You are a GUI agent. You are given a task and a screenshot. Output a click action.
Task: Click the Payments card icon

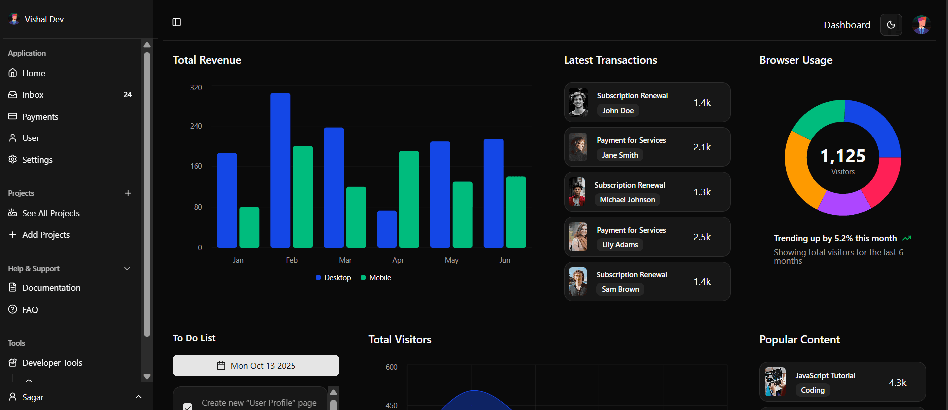(x=13, y=116)
